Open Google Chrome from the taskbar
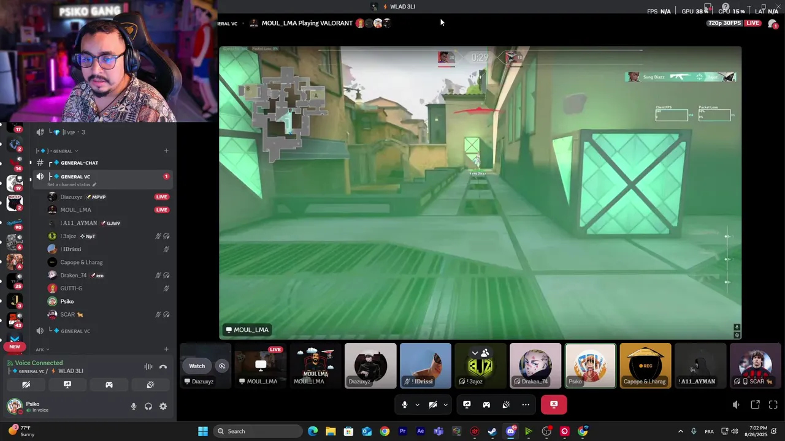Viewport: 785px width, 441px height. [385, 431]
